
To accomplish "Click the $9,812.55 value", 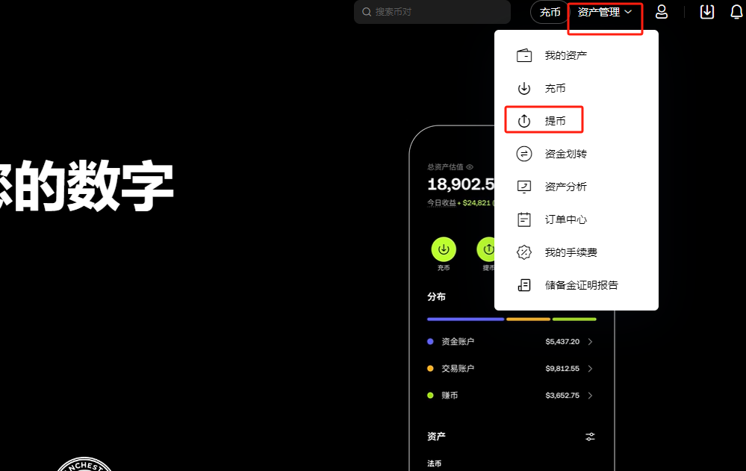I will tap(562, 369).
